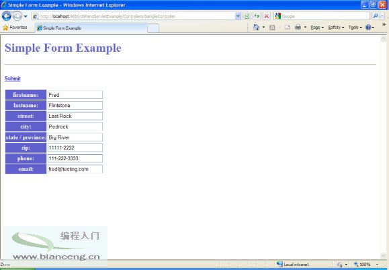
Task: Click the Local intranet zone icon
Action: click(x=279, y=264)
